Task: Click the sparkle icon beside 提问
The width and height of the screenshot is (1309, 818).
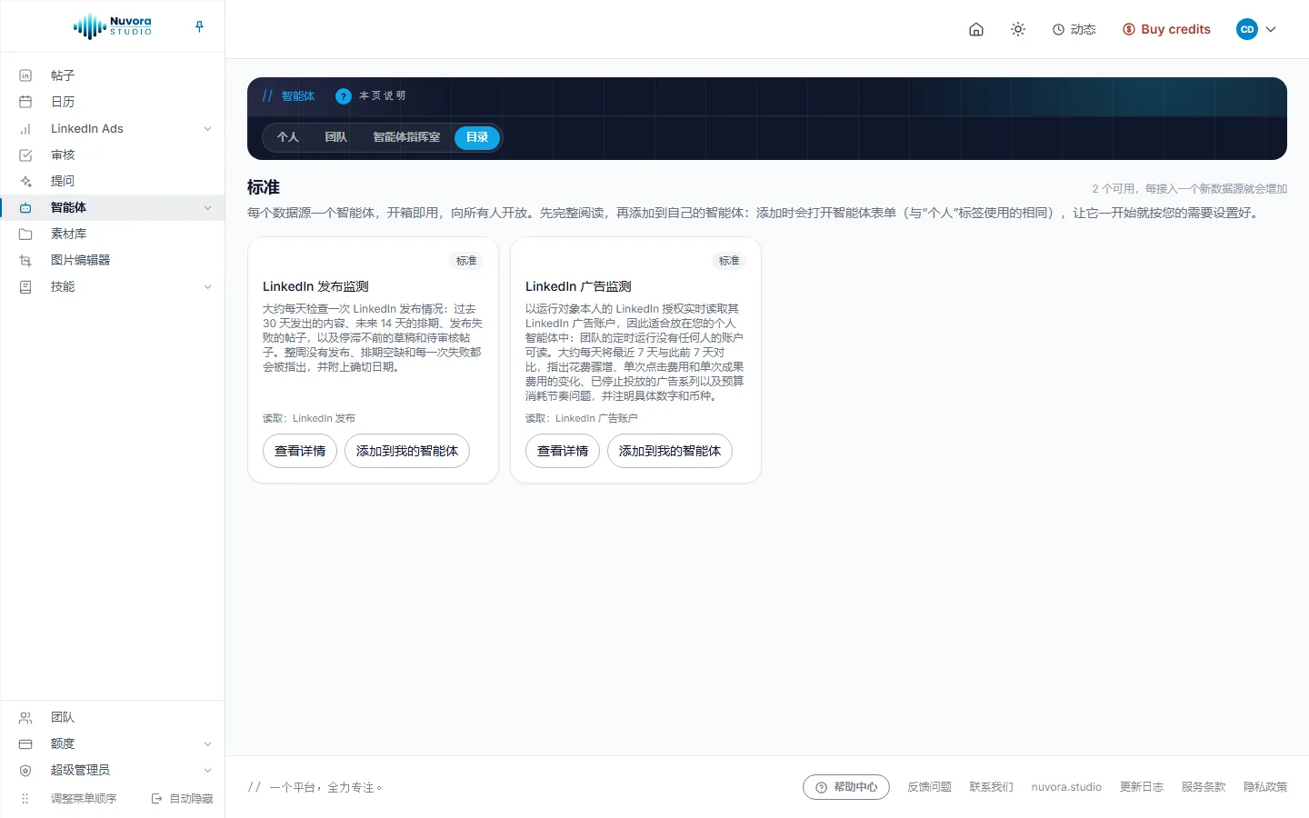Action: tap(25, 181)
